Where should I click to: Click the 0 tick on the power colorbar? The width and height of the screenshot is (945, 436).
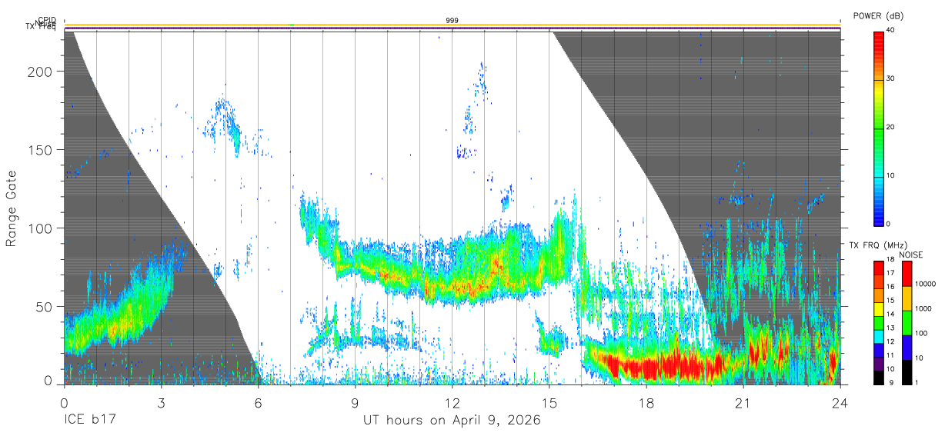click(x=888, y=224)
